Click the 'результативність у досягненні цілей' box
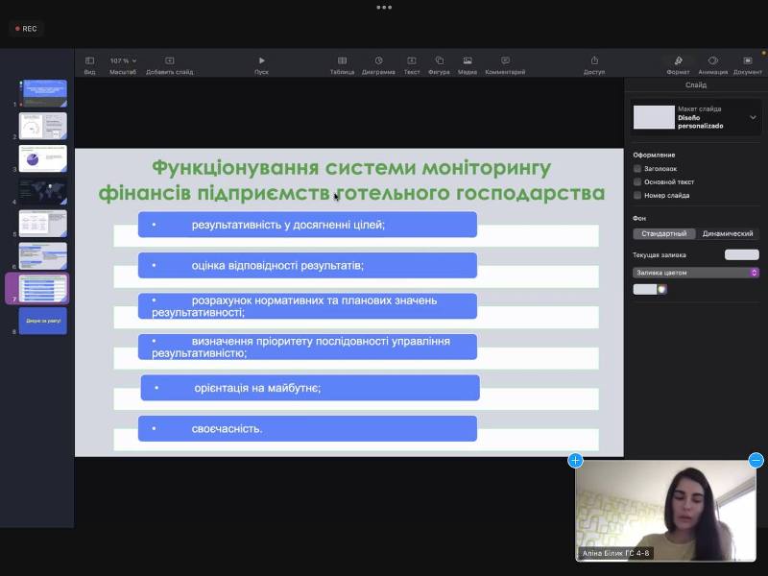Image resolution: width=768 pixels, height=576 pixels. [x=307, y=225]
